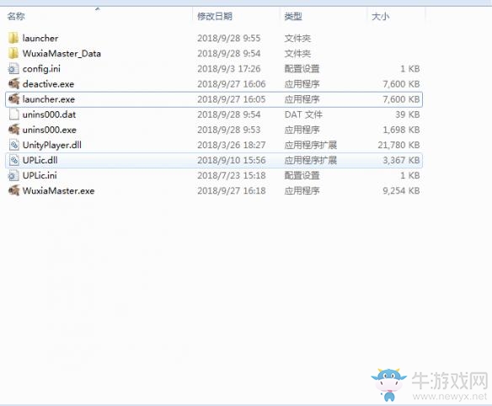The width and height of the screenshot is (492, 406).
Task: Select the folder name launcher
Action: tap(40, 38)
